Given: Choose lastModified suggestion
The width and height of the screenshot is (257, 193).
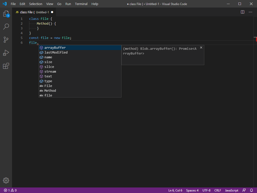Looking at the screenshot, I should (x=80, y=53).
